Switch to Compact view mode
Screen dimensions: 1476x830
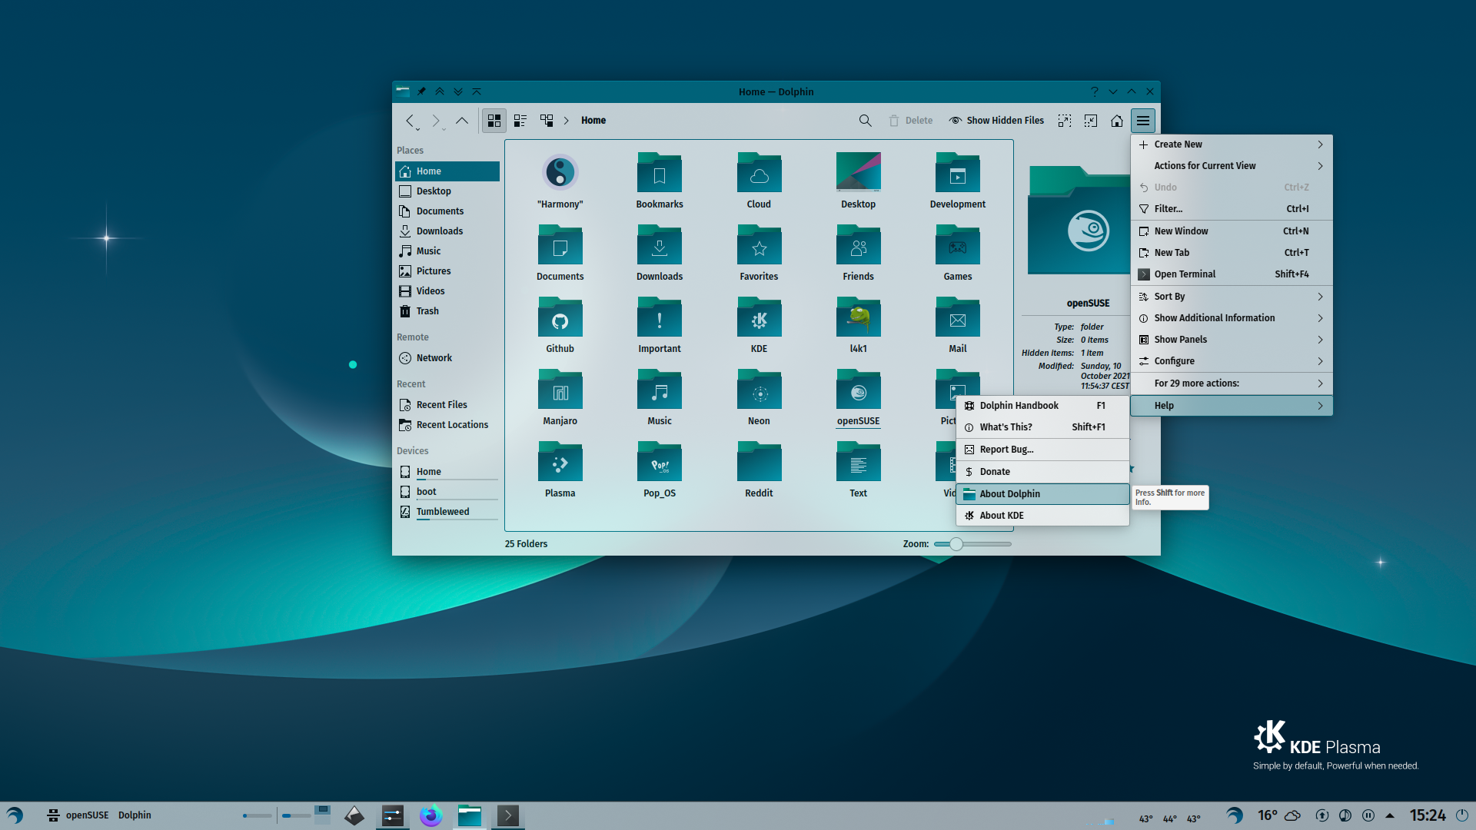coord(520,121)
